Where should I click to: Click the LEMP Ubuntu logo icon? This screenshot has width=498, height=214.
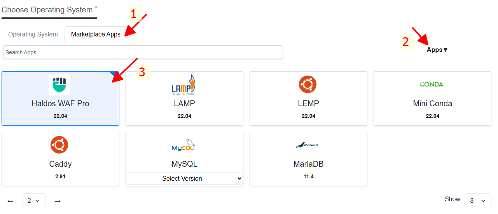tap(308, 84)
